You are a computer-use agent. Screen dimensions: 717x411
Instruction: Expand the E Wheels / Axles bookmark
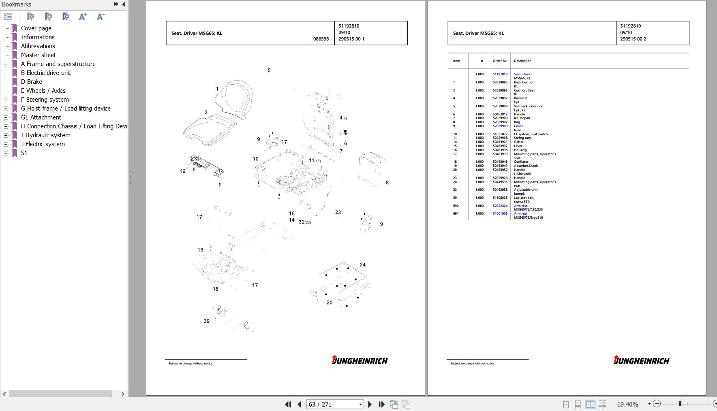pos(6,91)
